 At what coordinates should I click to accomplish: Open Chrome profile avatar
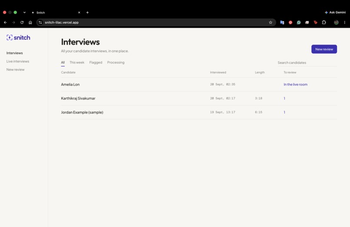click(x=336, y=22)
